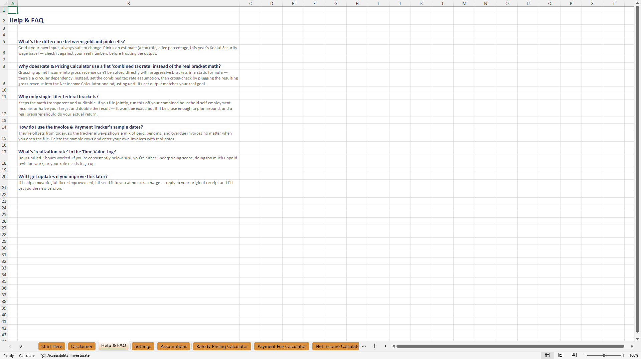Select the offsets from today answer cell

(129, 136)
